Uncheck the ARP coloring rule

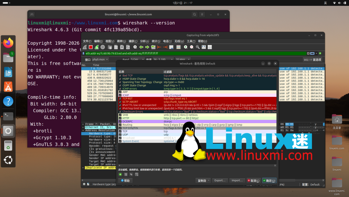(120, 92)
